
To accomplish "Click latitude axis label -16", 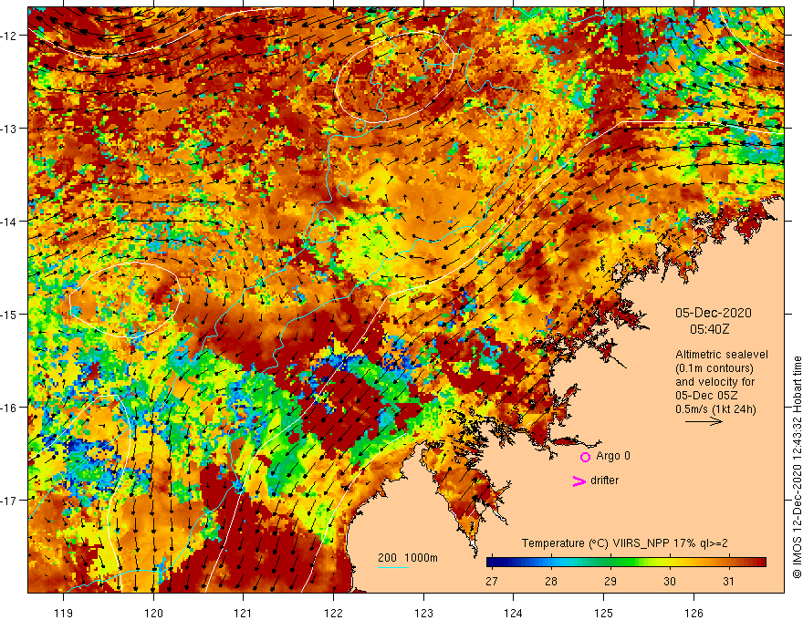I will click(9, 408).
